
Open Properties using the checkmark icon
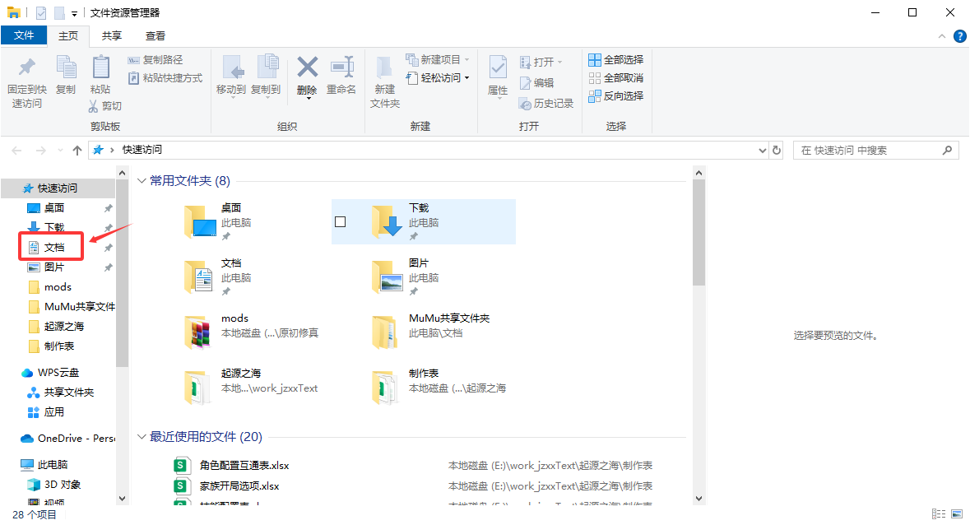[x=498, y=67]
